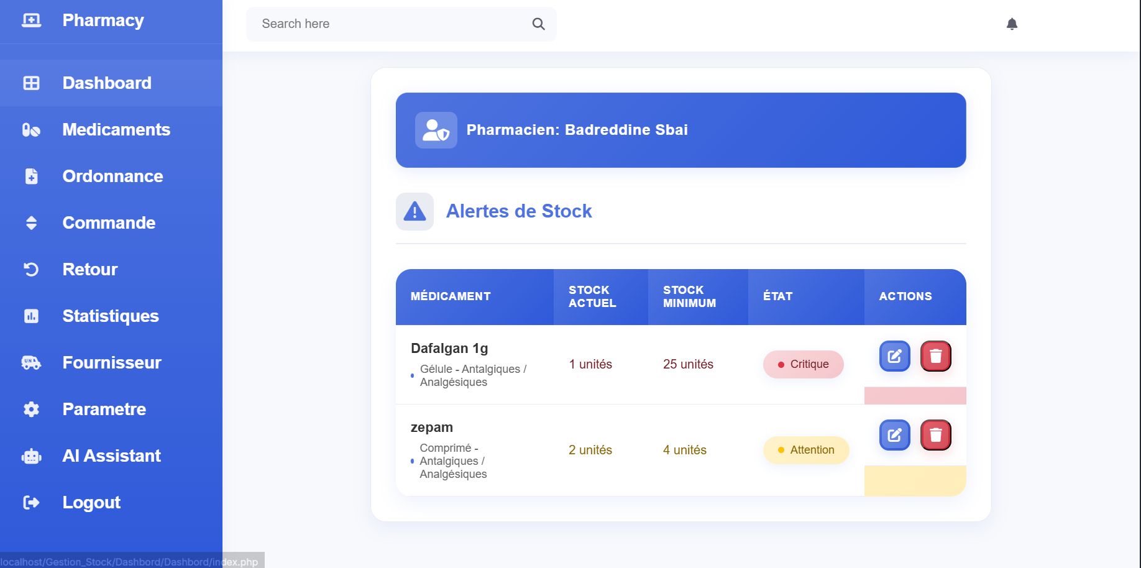Image resolution: width=1141 pixels, height=568 pixels.
Task: Go to Medicaments page
Action: coord(116,130)
